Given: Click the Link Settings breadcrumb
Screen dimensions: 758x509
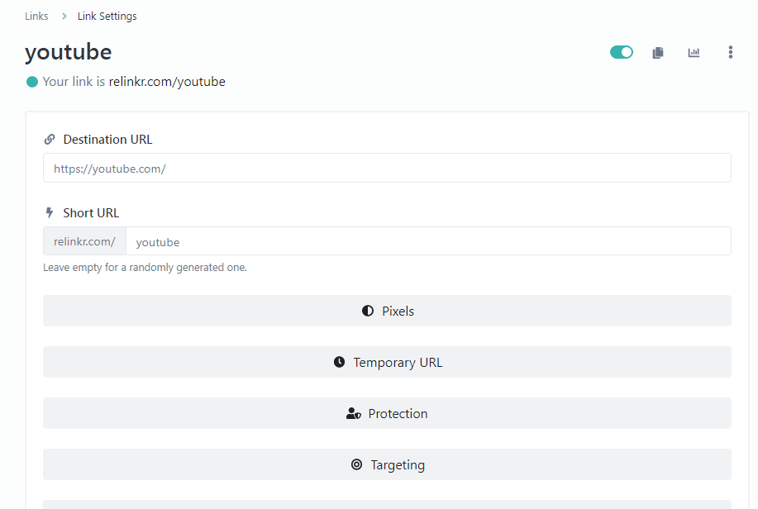Looking at the screenshot, I should pyautogui.click(x=107, y=16).
